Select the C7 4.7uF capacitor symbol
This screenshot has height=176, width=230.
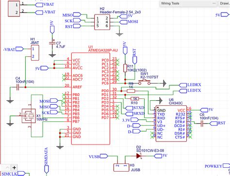pyautogui.click(x=52, y=43)
